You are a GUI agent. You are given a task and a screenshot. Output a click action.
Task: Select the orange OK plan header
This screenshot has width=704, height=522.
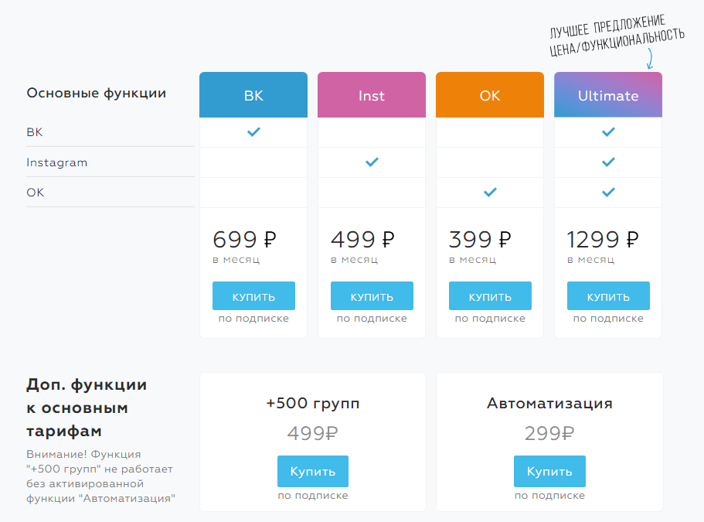[x=490, y=95]
